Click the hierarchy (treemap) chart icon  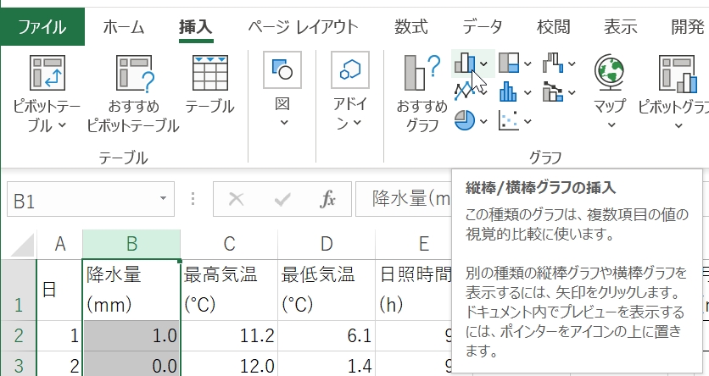coord(509,64)
